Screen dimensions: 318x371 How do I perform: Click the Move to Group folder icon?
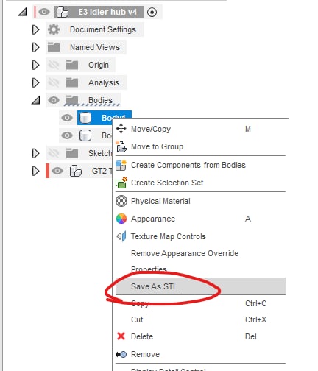pos(121,146)
